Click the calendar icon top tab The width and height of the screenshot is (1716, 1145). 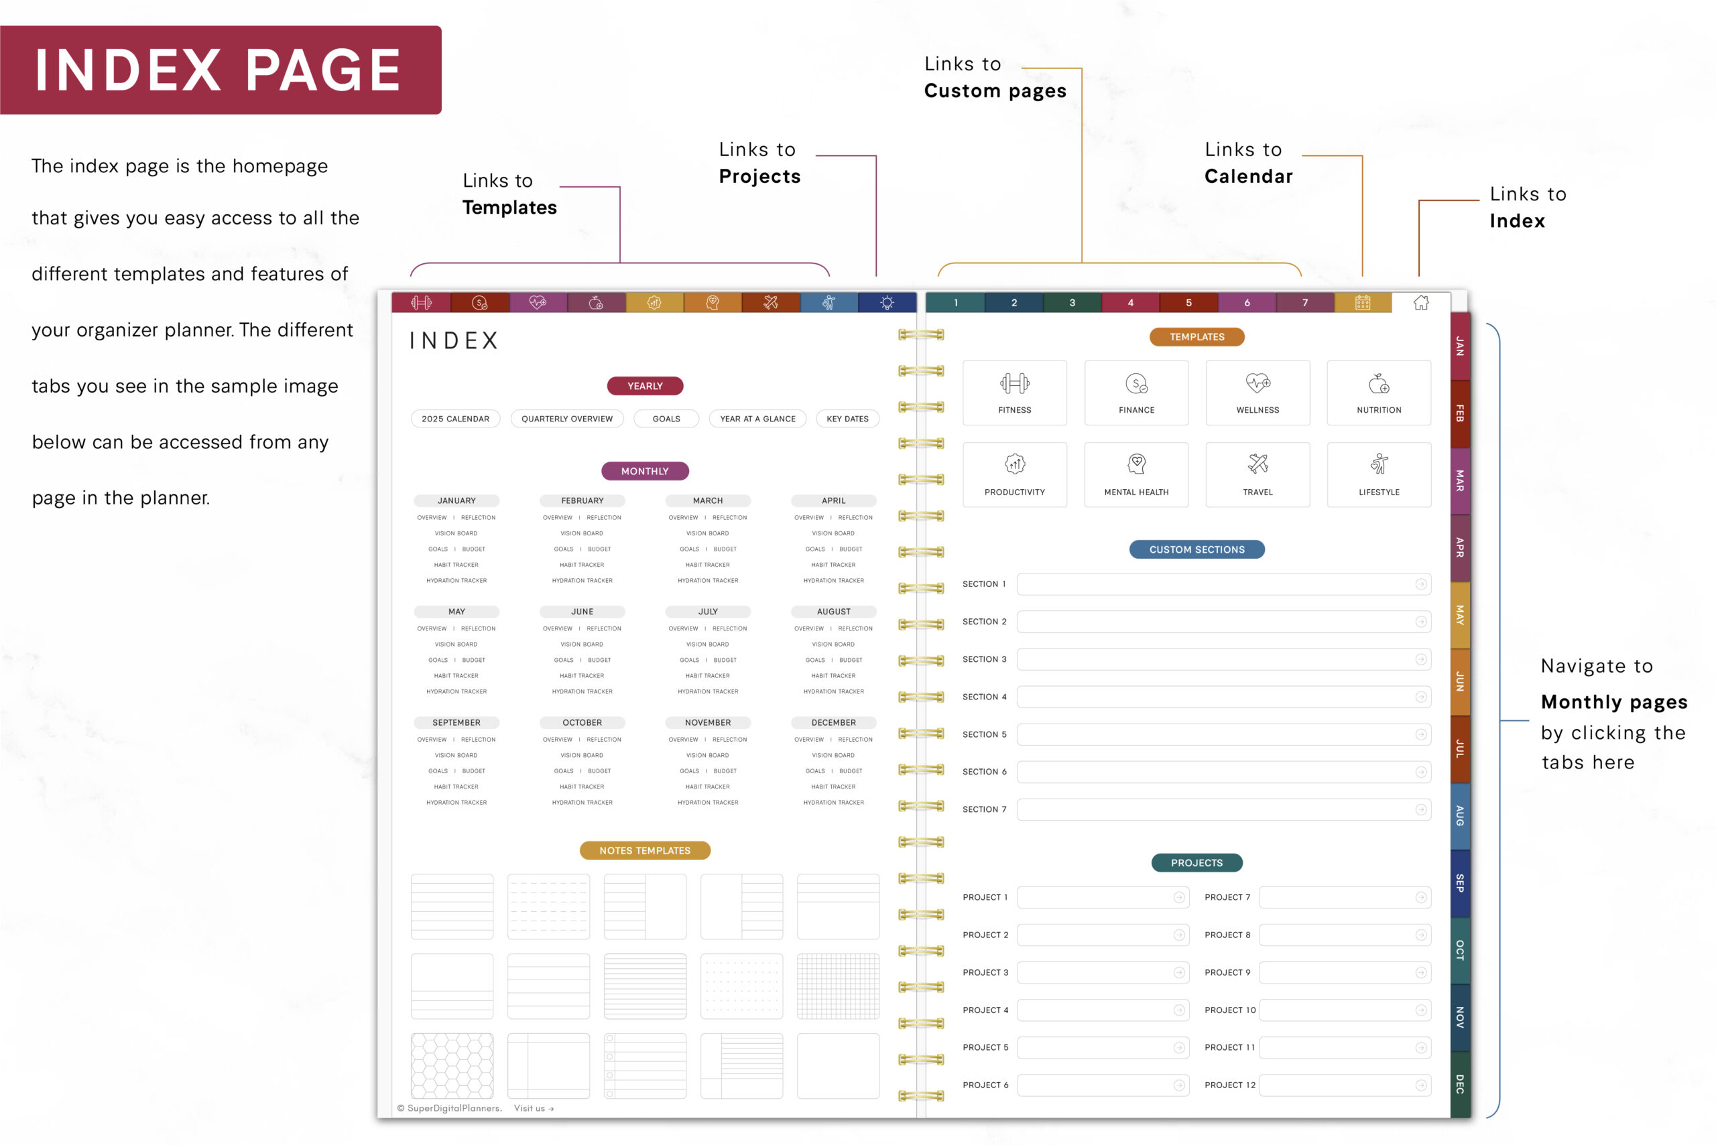coord(1363,302)
